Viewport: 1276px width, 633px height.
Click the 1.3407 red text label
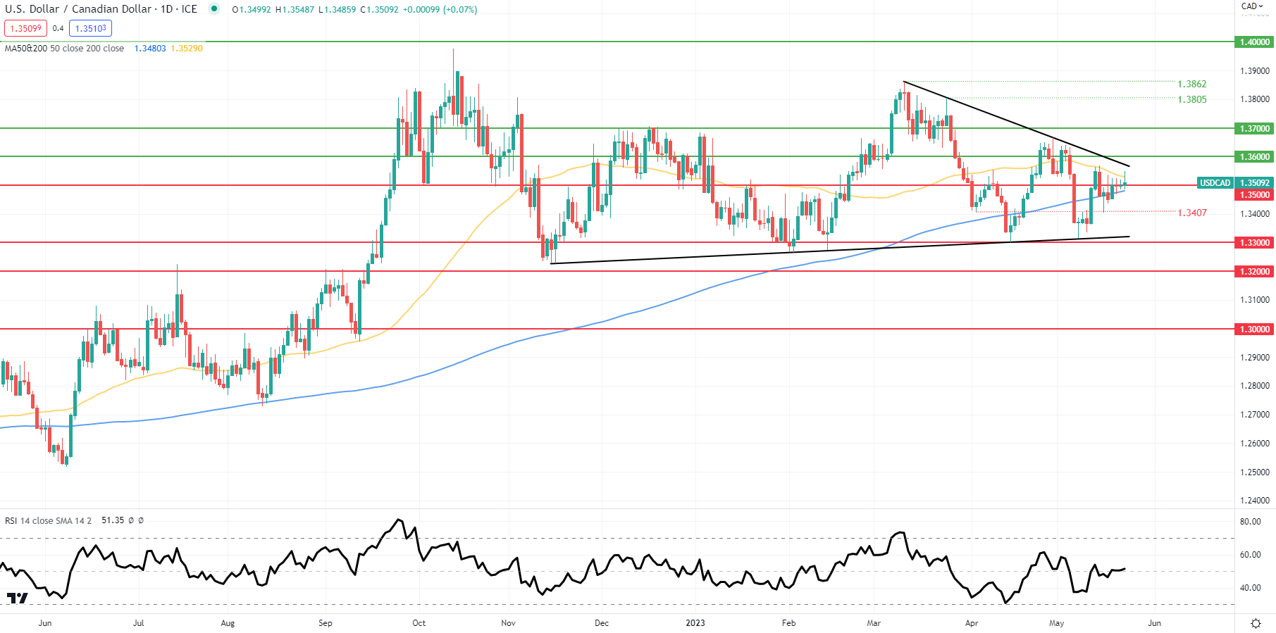coord(1192,213)
